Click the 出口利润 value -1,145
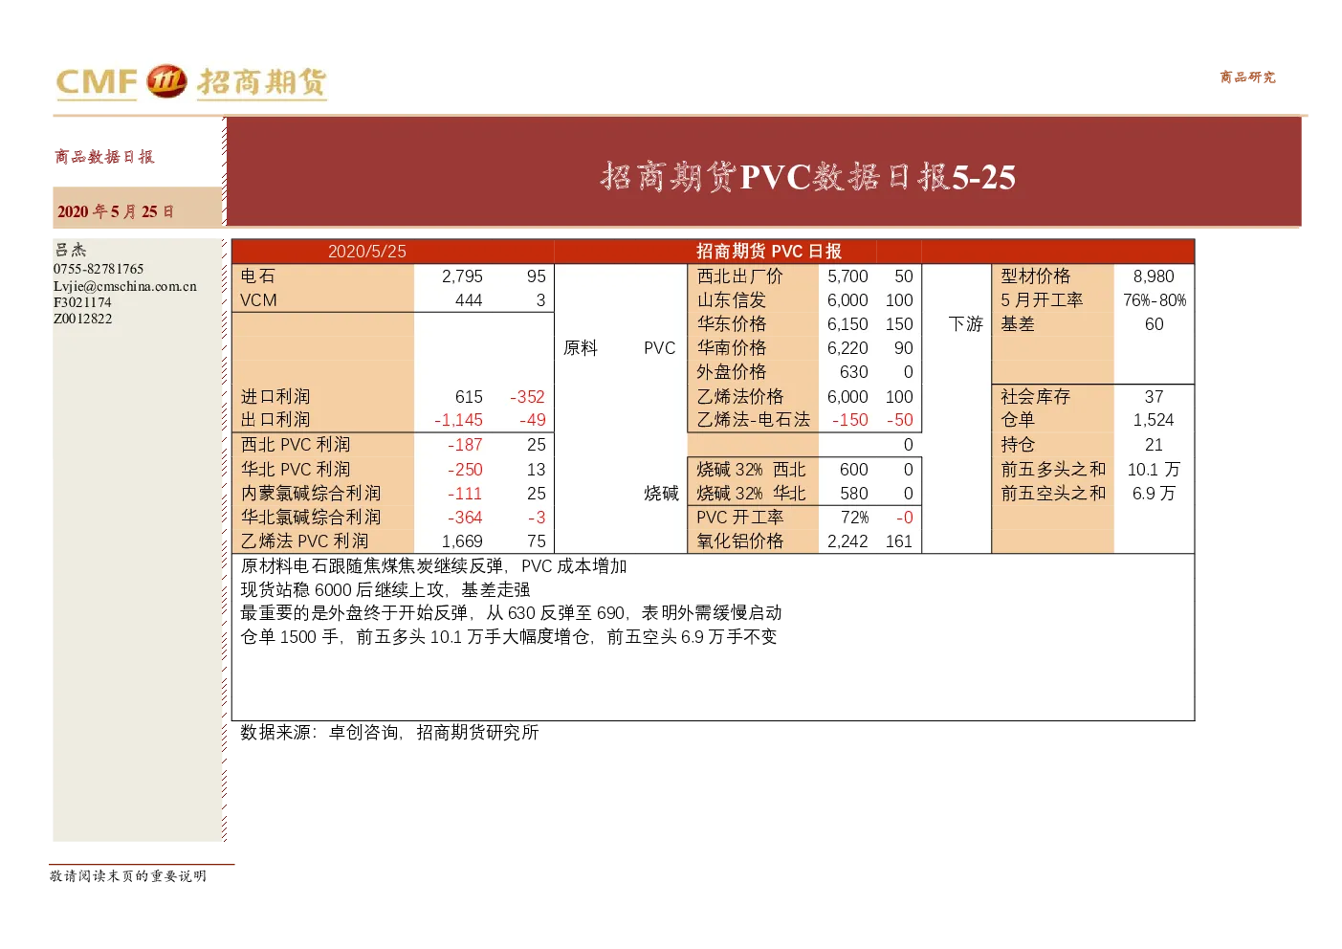The width and height of the screenshot is (1342, 949). point(458,420)
